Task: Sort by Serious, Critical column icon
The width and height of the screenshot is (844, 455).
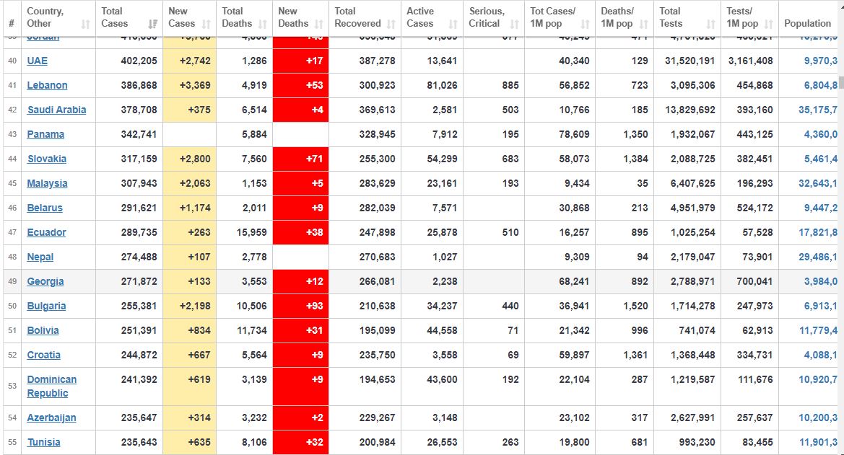Action: click(x=515, y=24)
